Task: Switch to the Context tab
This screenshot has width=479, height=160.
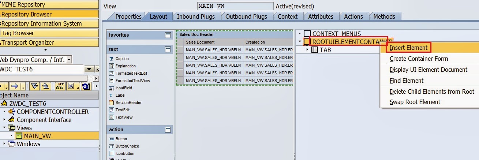Action: [288, 16]
